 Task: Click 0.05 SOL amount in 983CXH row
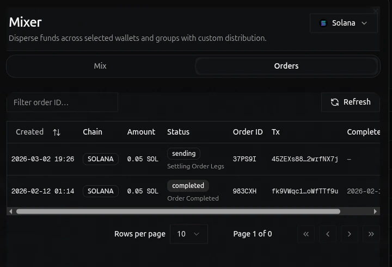143,191
